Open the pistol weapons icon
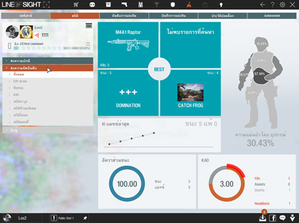Image resolution: width=299 pixels, height=223 pixels. (x=124, y=4)
